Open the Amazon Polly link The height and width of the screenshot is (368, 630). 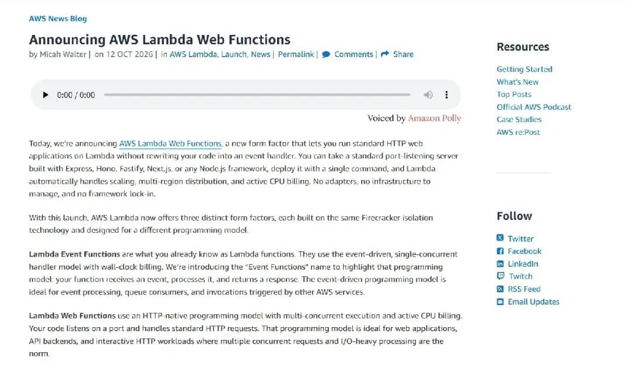tap(435, 118)
